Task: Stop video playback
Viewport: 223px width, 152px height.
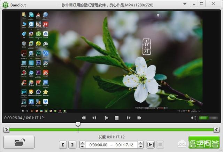Action: (x=117, y=118)
